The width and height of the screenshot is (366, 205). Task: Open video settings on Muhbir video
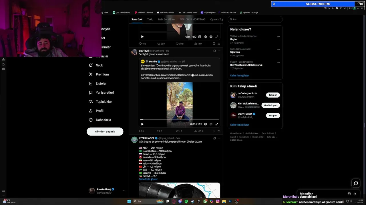coord(211,124)
